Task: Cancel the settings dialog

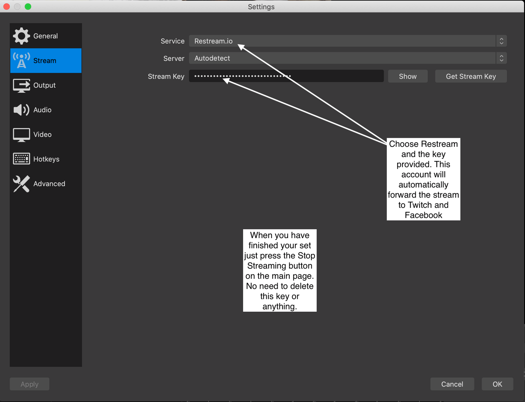Action: click(452, 384)
